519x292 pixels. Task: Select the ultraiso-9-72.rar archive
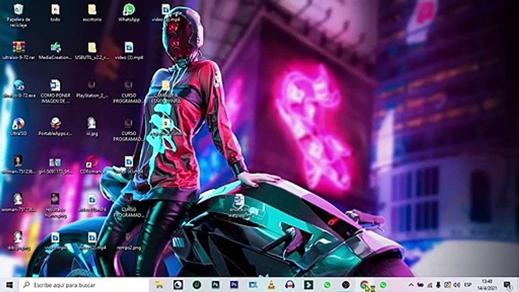19,51
